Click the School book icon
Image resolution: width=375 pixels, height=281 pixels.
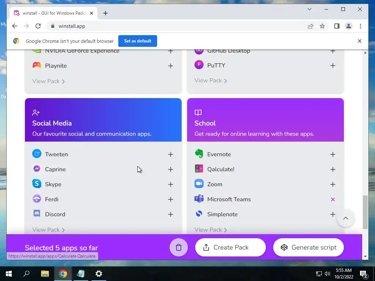click(198, 112)
